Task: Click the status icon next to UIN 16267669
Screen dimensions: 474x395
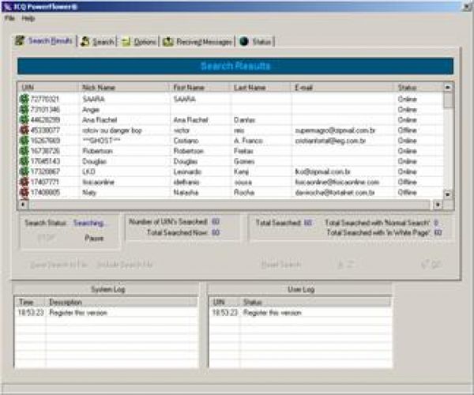Action: 24,141
